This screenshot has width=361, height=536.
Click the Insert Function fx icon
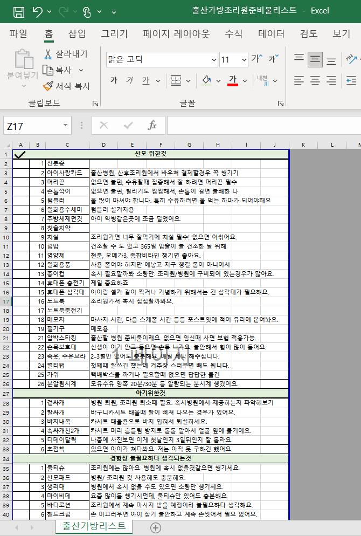coord(152,126)
